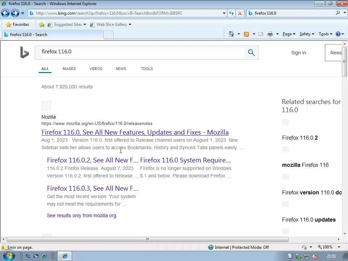This screenshot has width=348, height=261.
Task: Open Web Slice Gallery favorites bar item
Action: pos(110,24)
